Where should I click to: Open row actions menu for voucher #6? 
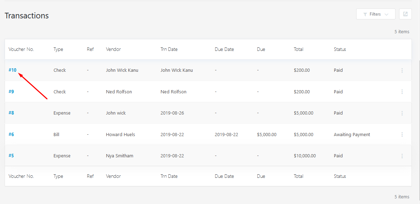(402, 135)
